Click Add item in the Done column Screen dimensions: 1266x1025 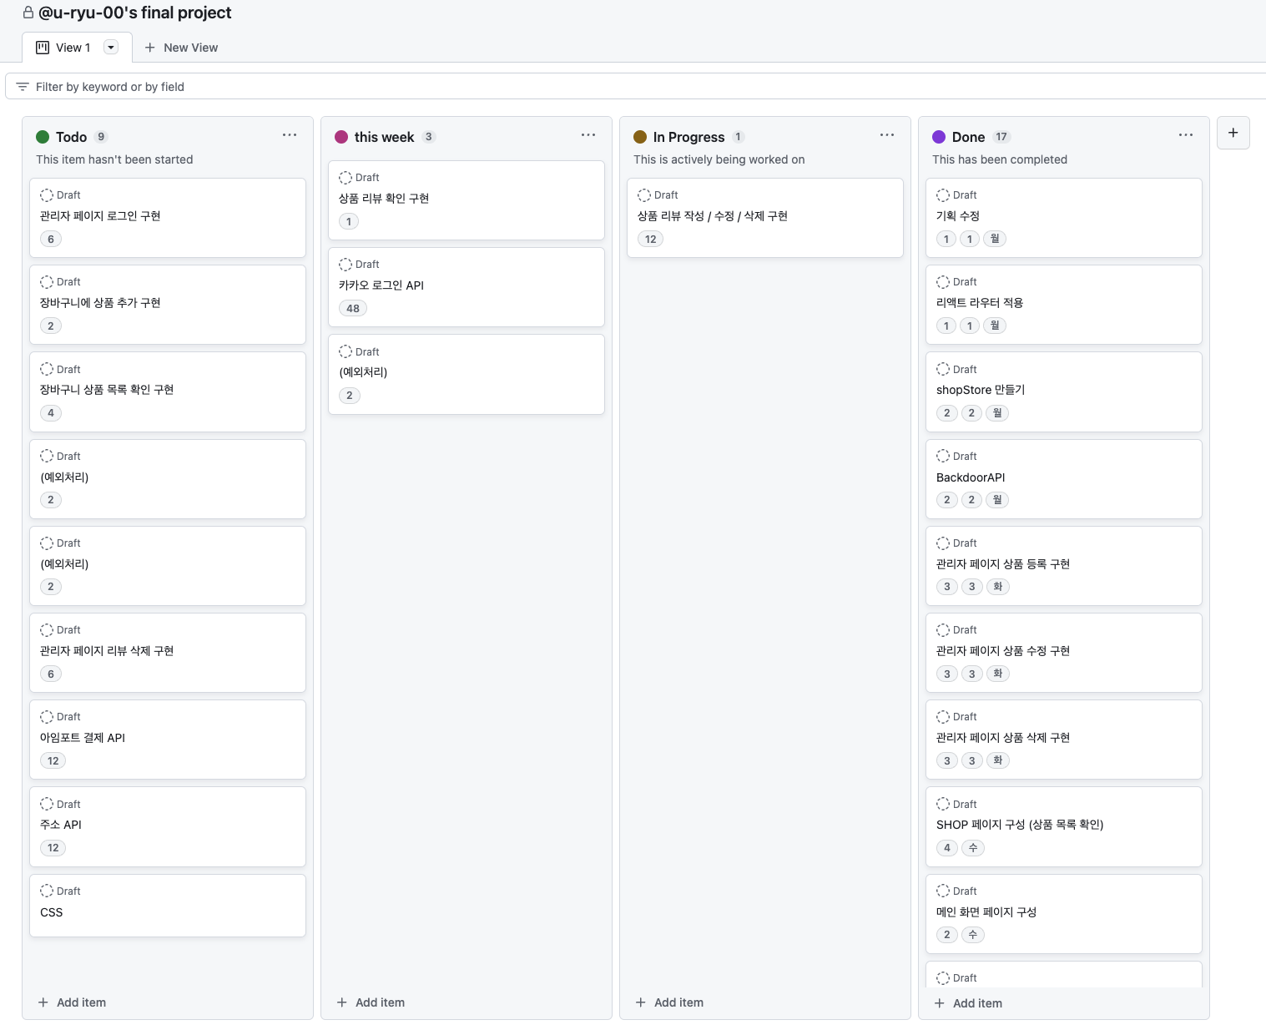969,1003
